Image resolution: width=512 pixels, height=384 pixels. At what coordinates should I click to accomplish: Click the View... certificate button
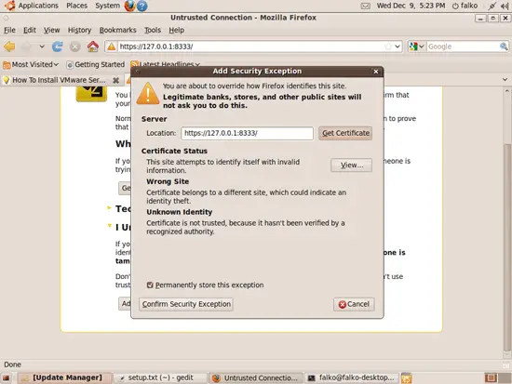coord(351,166)
